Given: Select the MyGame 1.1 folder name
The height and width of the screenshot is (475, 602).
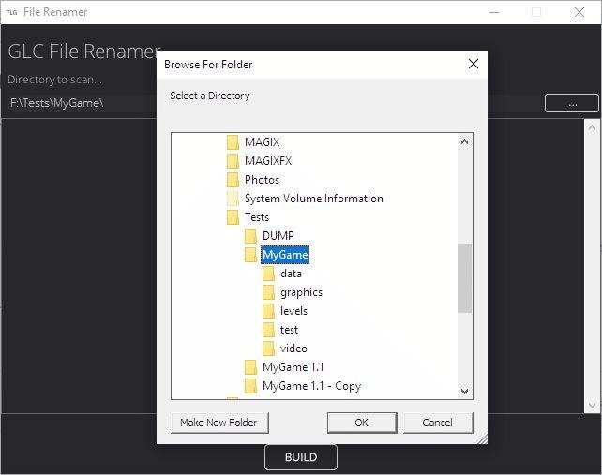Looking at the screenshot, I should point(293,367).
